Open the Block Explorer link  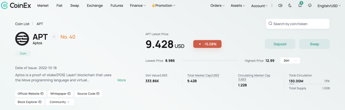(29, 102)
